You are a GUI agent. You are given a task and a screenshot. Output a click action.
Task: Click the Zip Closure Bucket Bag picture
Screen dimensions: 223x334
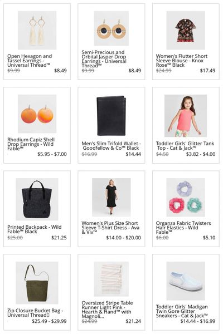pyautogui.click(x=37, y=283)
